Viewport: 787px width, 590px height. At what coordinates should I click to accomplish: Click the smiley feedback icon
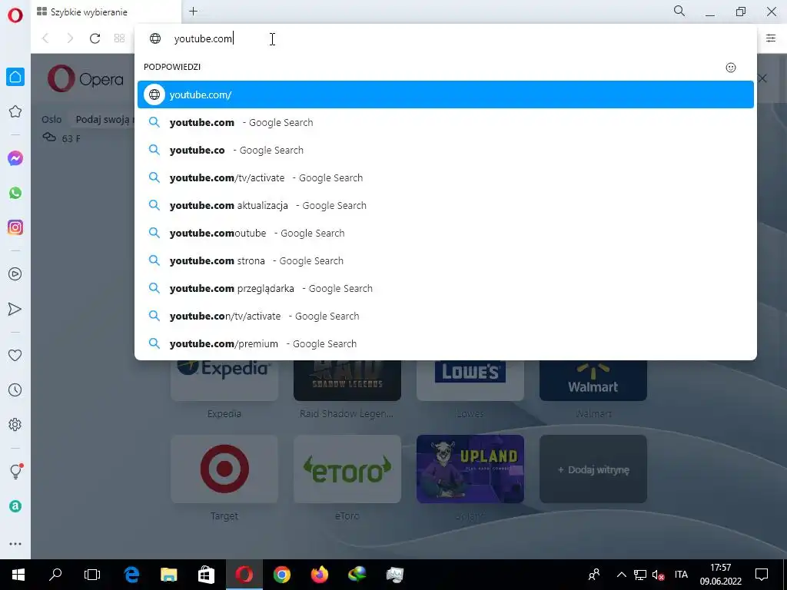tap(731, 68)
